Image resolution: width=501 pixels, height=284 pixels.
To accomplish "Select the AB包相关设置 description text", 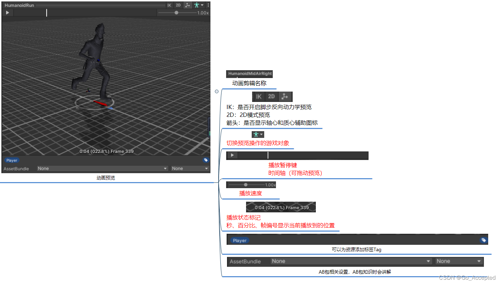I will click(x=355, y=272).
